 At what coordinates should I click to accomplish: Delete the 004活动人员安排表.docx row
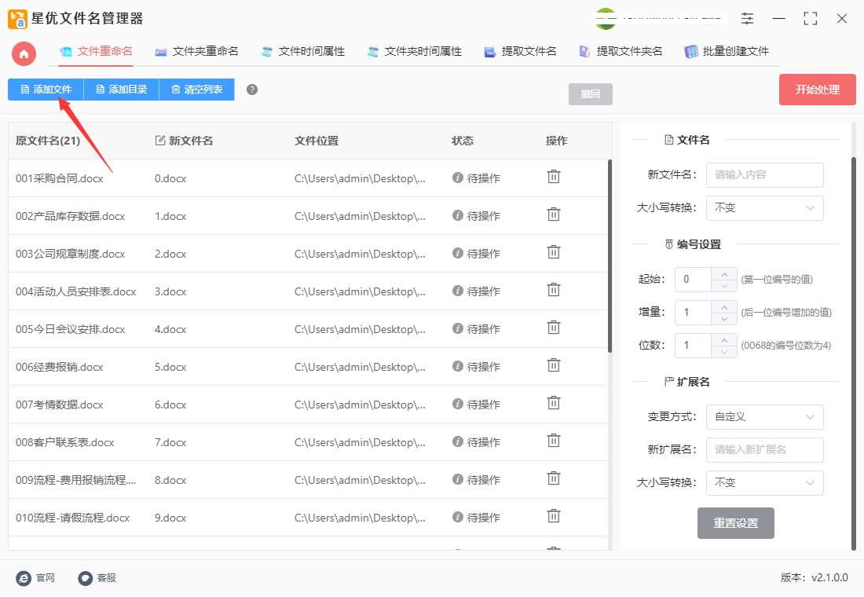[553, 290]
